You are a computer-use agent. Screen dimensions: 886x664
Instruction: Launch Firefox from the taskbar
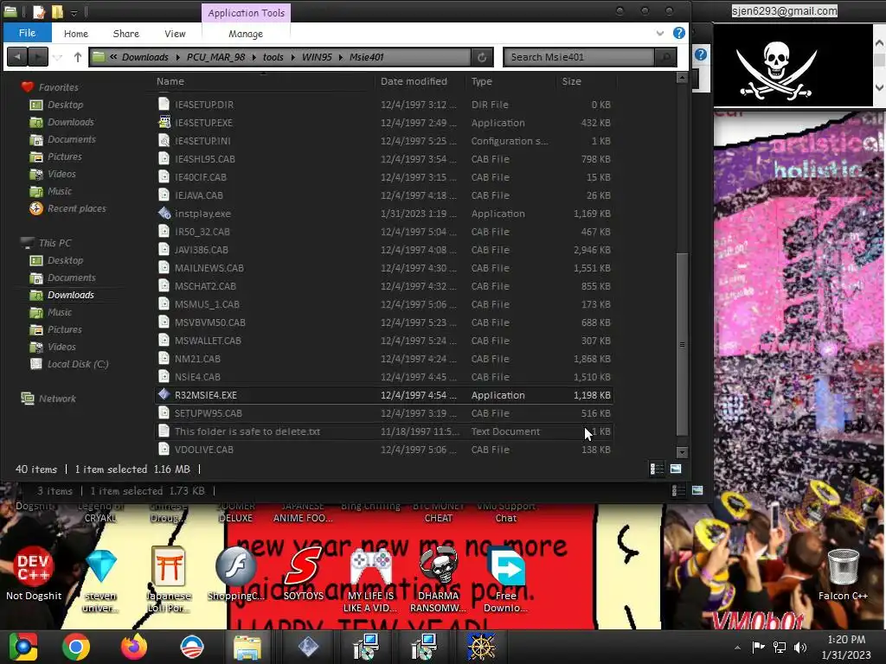click(134, 647)
